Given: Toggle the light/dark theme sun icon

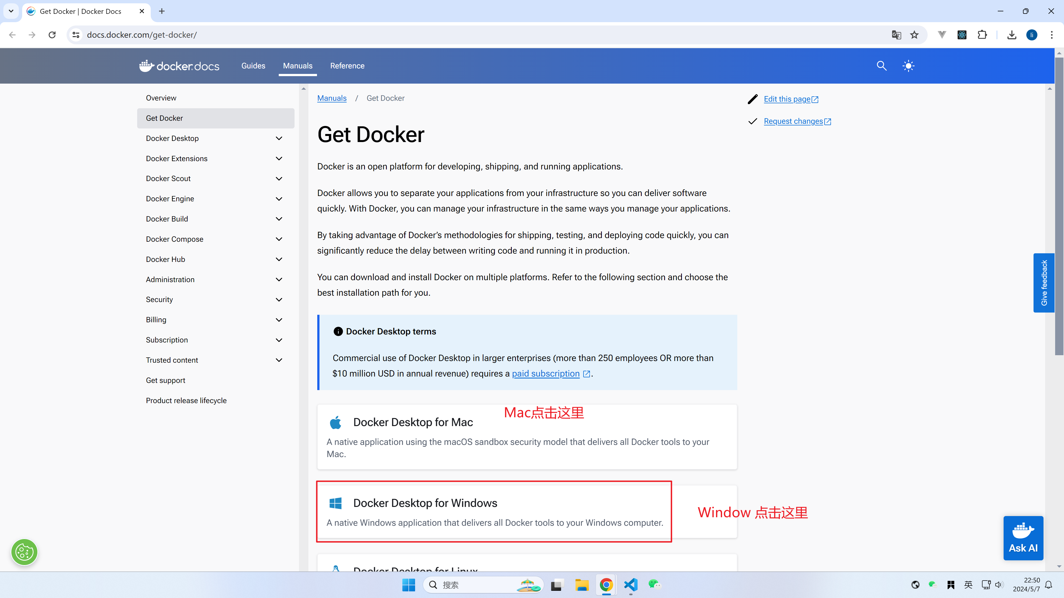Looking at the screenshot, I should 908,66.
